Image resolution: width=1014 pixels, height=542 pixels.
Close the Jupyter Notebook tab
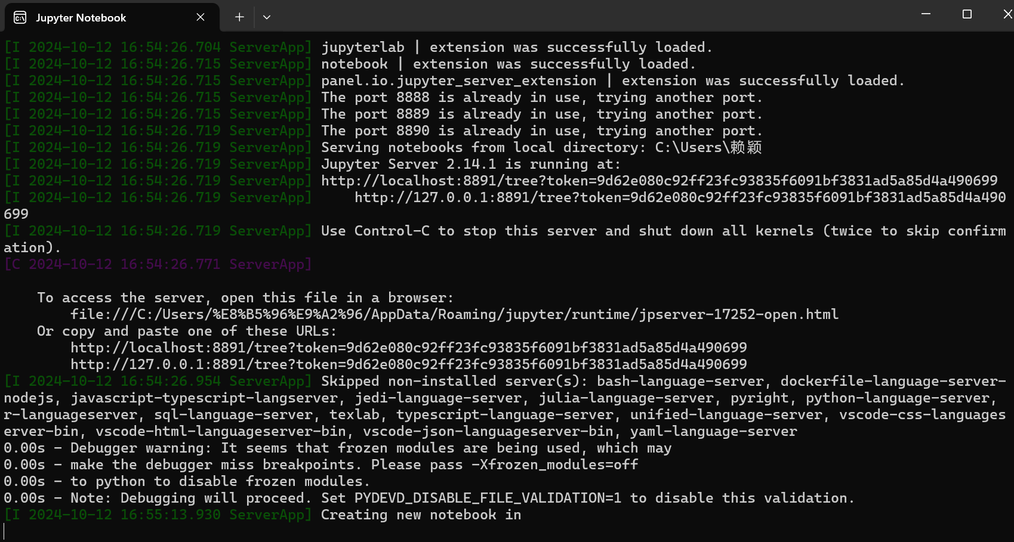[x=201, y=17]
